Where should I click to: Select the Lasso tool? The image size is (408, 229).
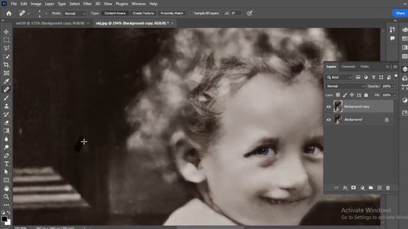click(x=6, y=48)
